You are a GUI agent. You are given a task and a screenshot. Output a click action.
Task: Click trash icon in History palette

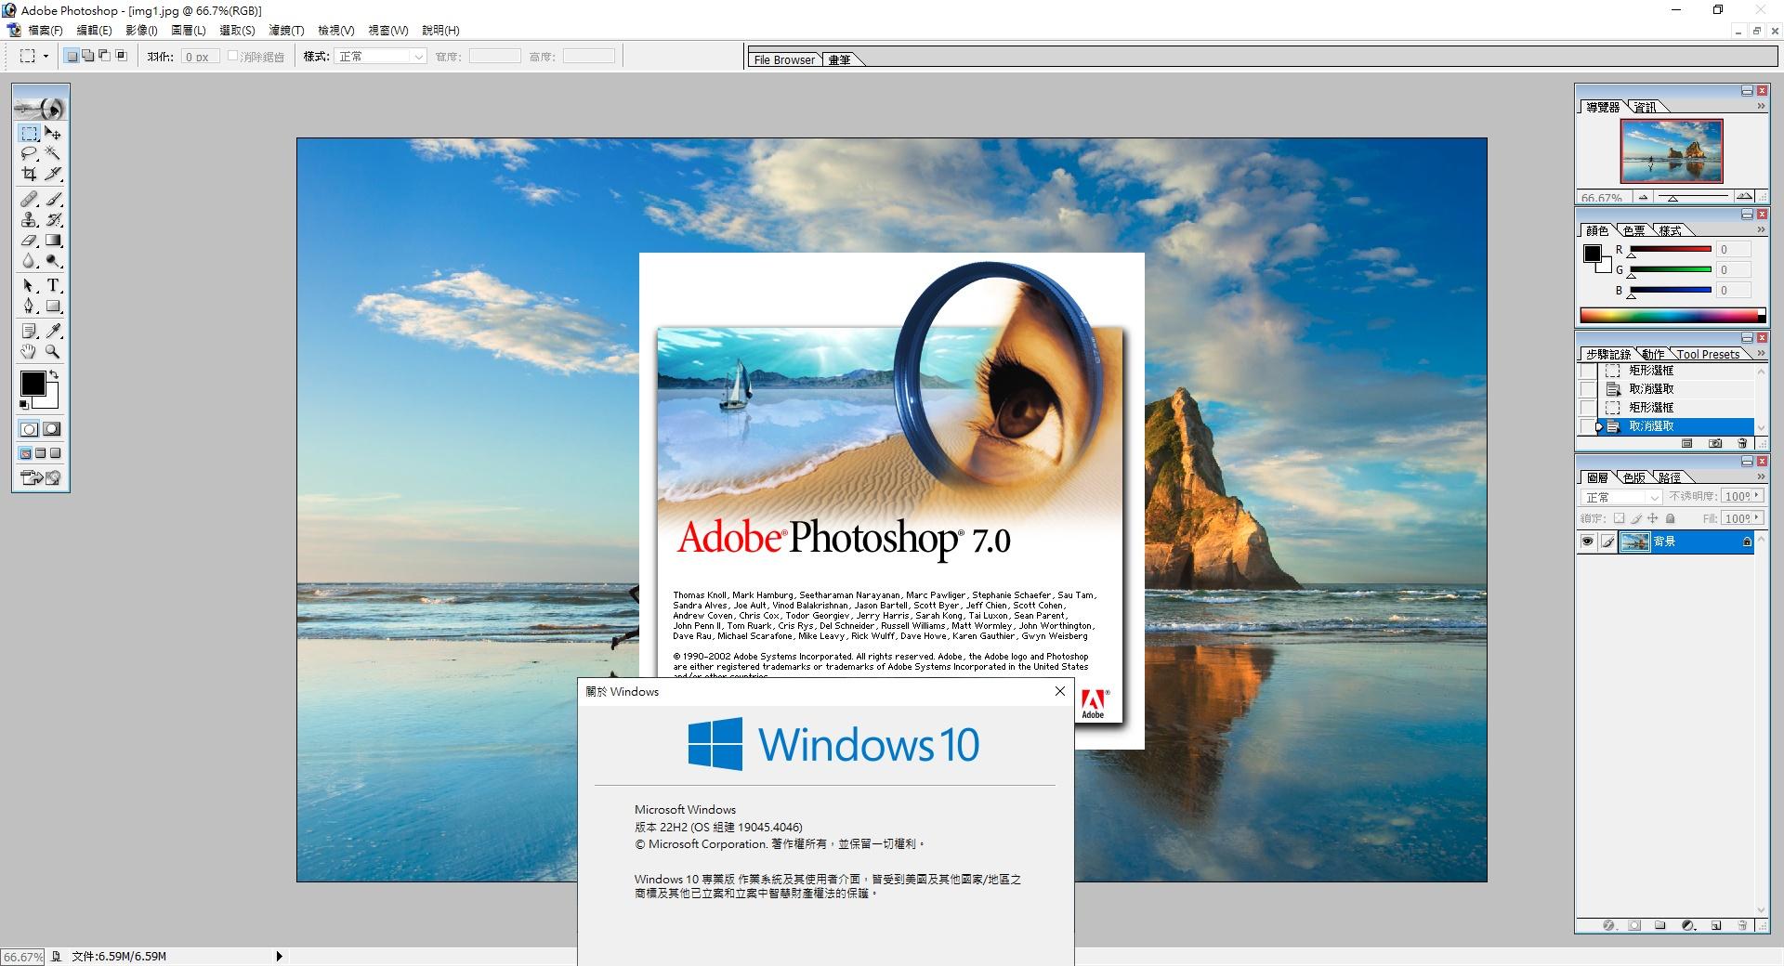tap(1741, 444)
